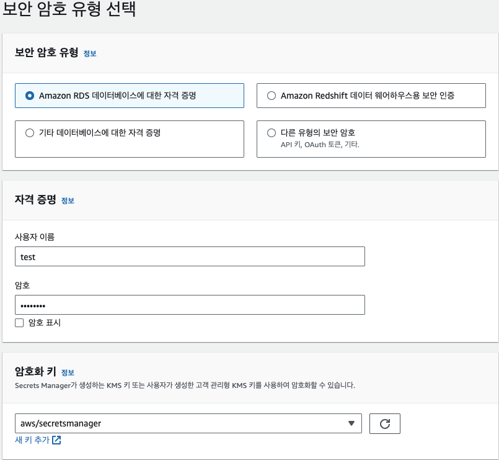Click the 사용자 이름 input field
The height and width of the screenshot is (460, 499).
[190, 256]
